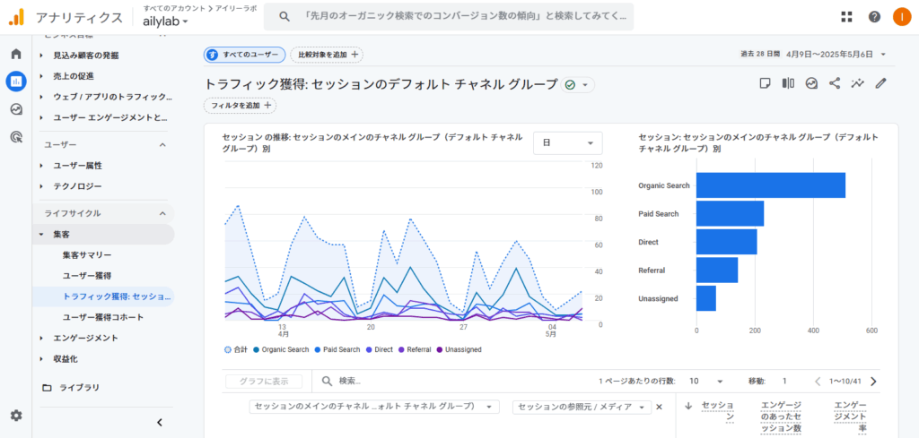Go to next table page
919x438 pixels.
point(873,382)
